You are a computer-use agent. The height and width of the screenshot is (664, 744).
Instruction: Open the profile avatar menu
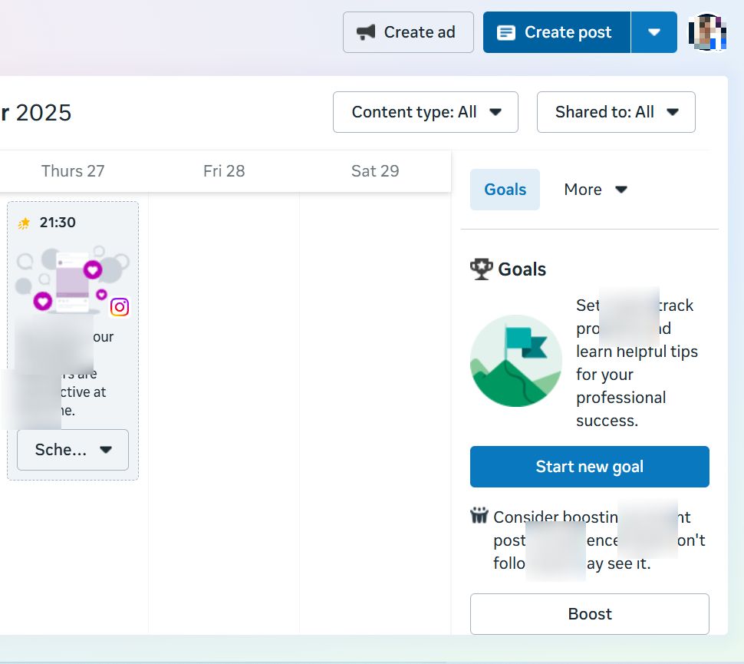click(x=707, y=32)
